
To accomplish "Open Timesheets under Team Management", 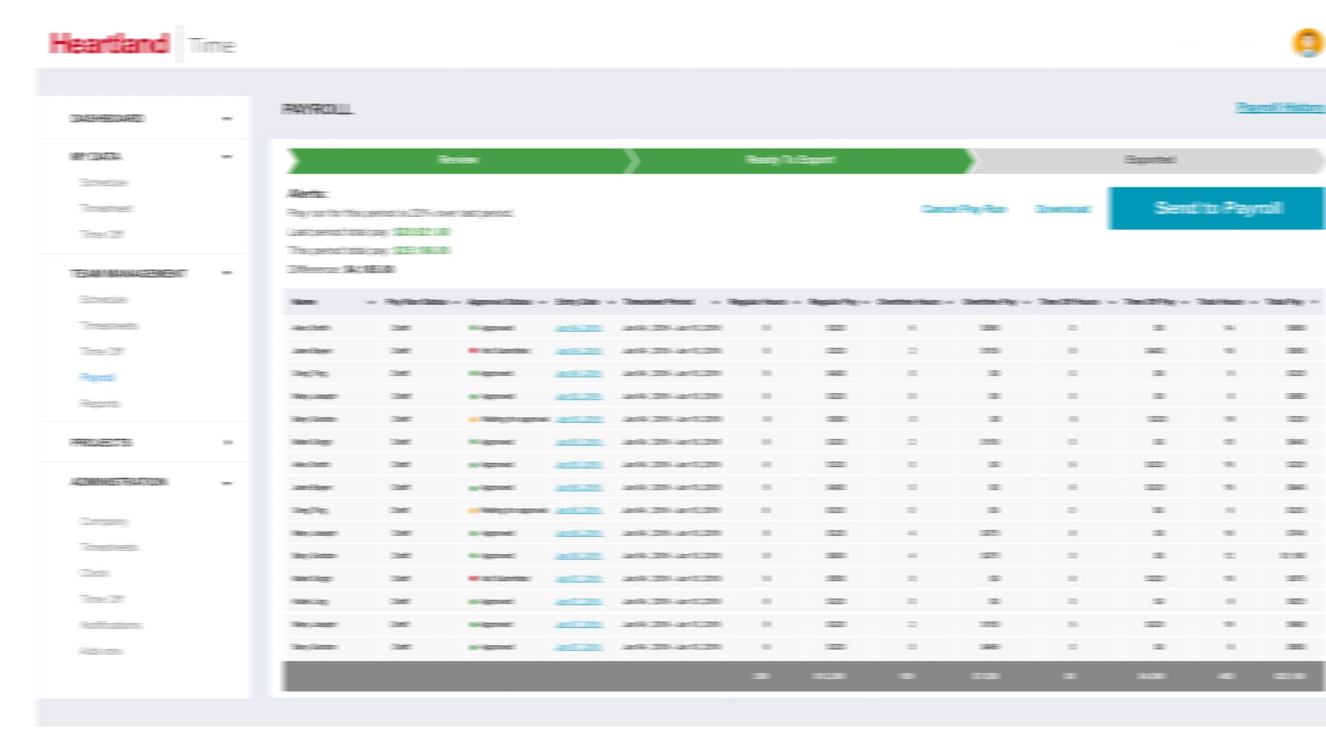I will (108, 325).
